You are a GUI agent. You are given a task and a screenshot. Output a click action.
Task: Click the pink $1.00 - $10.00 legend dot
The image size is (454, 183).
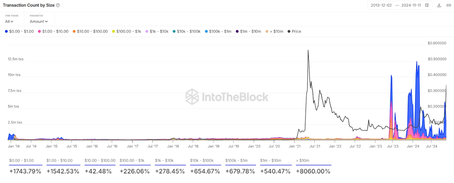coord(39,31)
